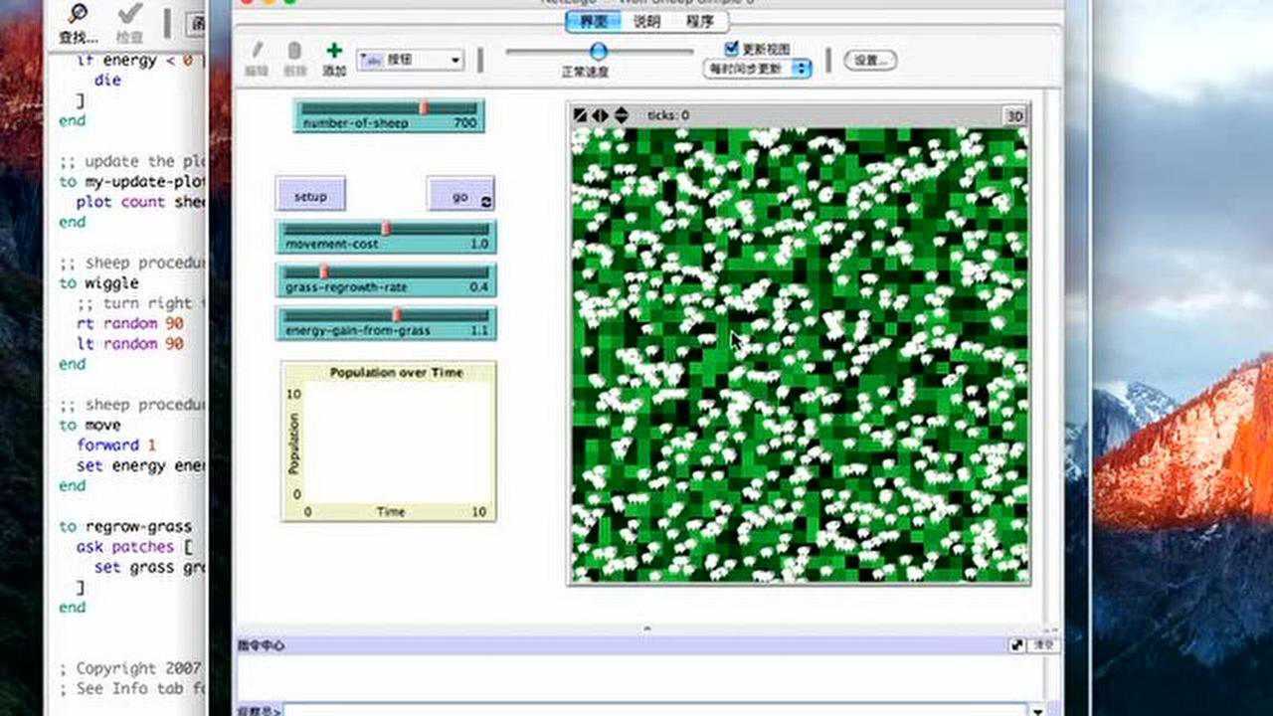The width and height of the screenshot is (1273, 716).
Task: Open the widget type dropdown showing 按钮
Action: tap(408, 60)
